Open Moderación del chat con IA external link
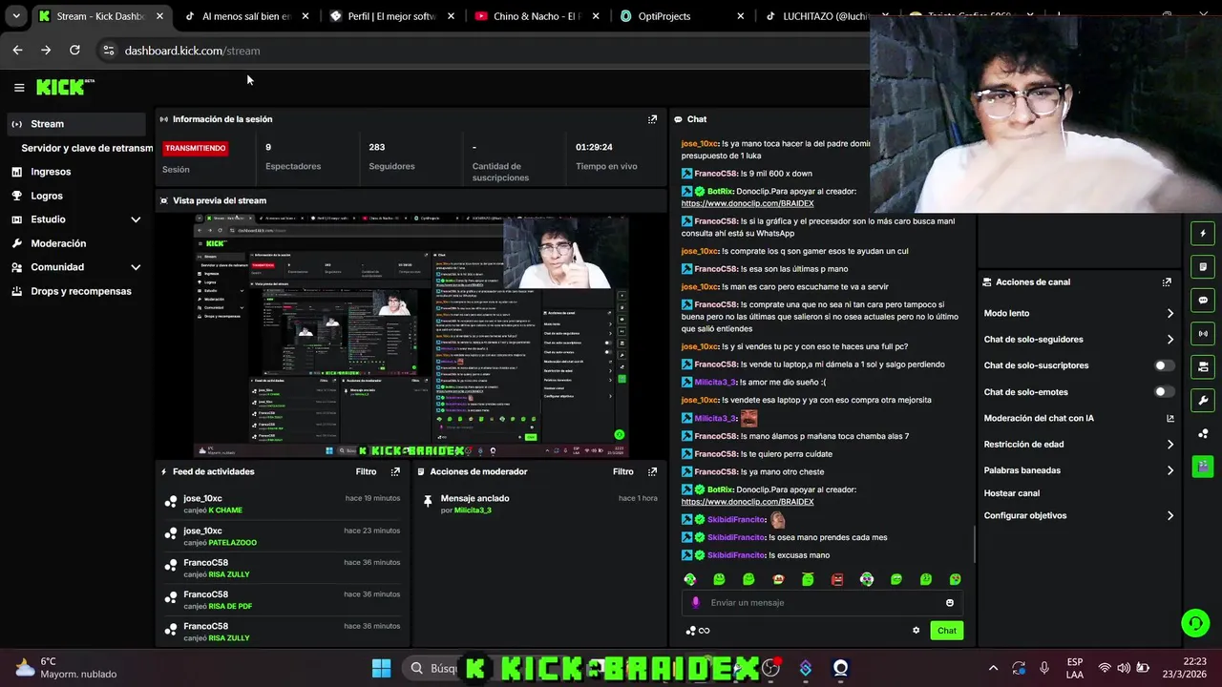Screen dimensions: 1222x687 tap(1170, 418)
